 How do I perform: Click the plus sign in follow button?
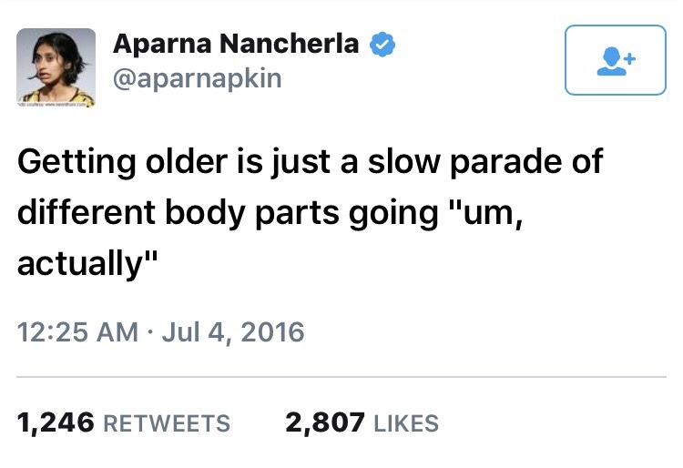click(627, 55)
